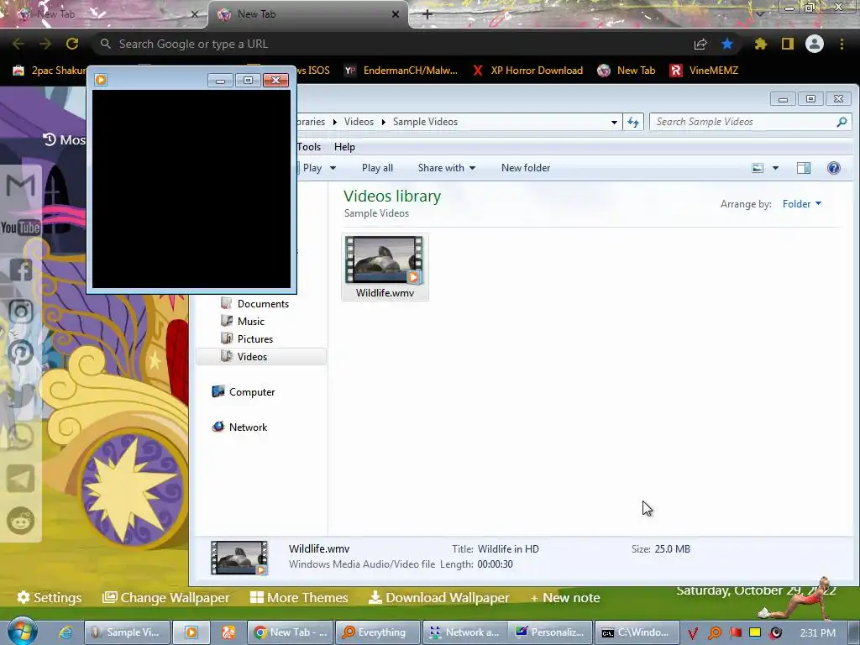
Task: Open the VineMEMZ bookmark
Action: pyautogui.click(x=705, y=71)
